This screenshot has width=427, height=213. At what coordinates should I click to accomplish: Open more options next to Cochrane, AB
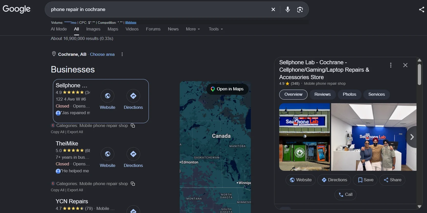(122, 54)
